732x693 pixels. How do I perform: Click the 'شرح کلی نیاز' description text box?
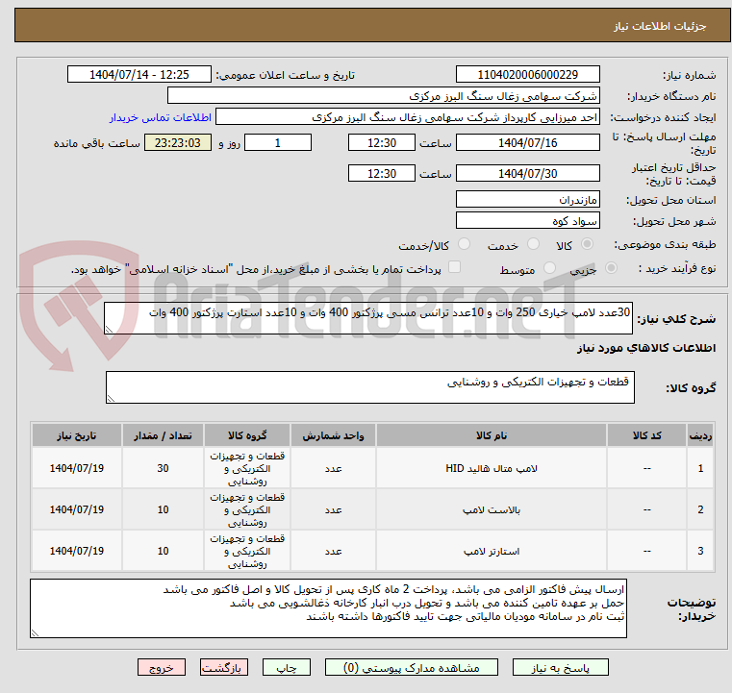(367, 318)
